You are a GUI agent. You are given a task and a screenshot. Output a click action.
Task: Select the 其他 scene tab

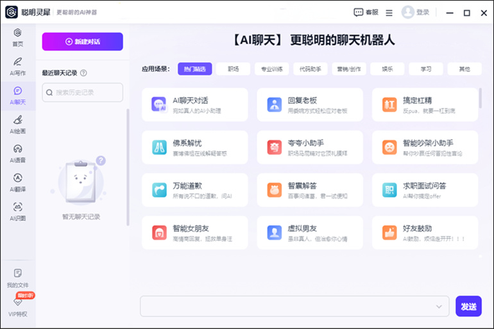click(464, 69)
